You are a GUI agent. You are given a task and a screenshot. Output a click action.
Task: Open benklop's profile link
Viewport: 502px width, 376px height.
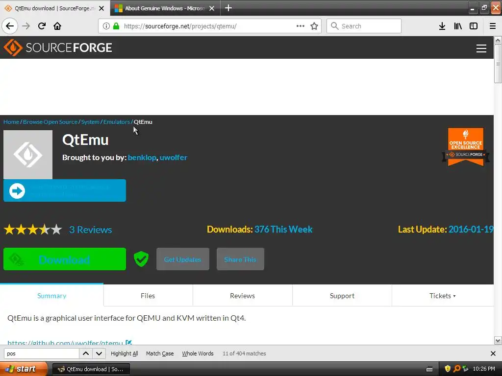click(142, 157)
